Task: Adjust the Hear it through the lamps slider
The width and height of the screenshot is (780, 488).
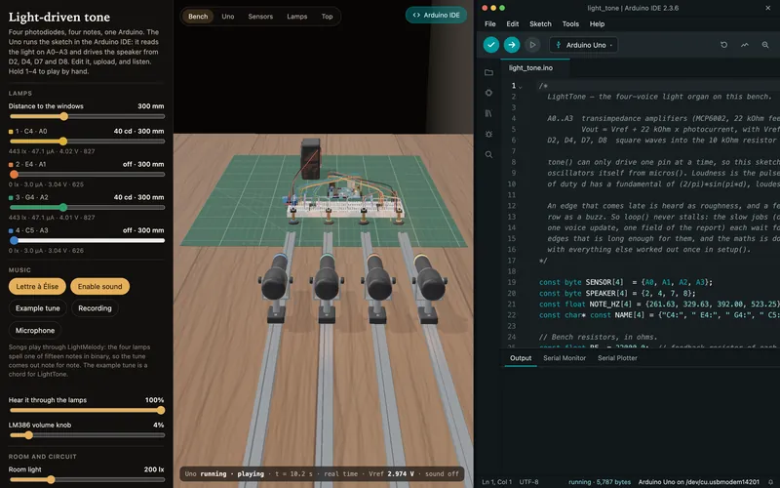Action: (x=87, y=410)
